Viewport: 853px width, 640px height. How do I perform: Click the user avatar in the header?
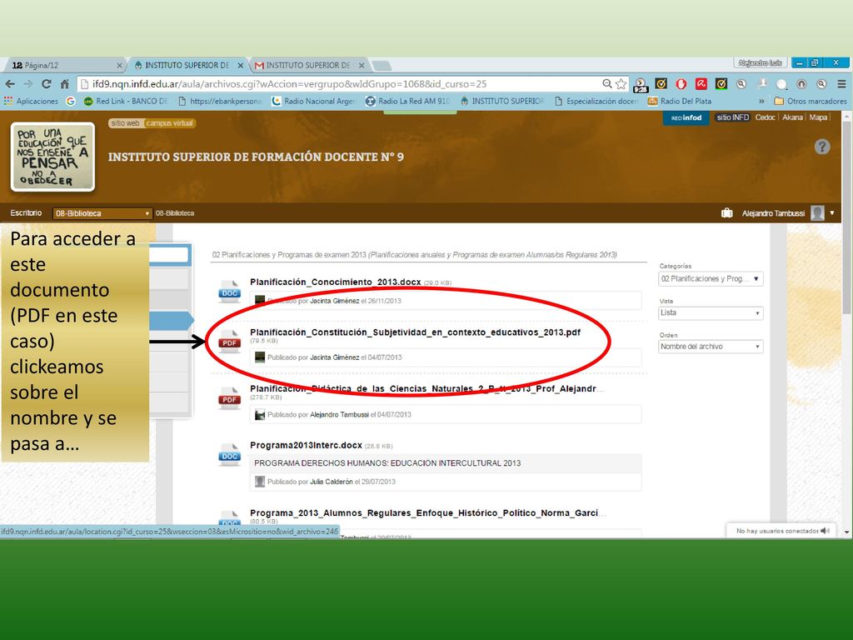(817, 212)
